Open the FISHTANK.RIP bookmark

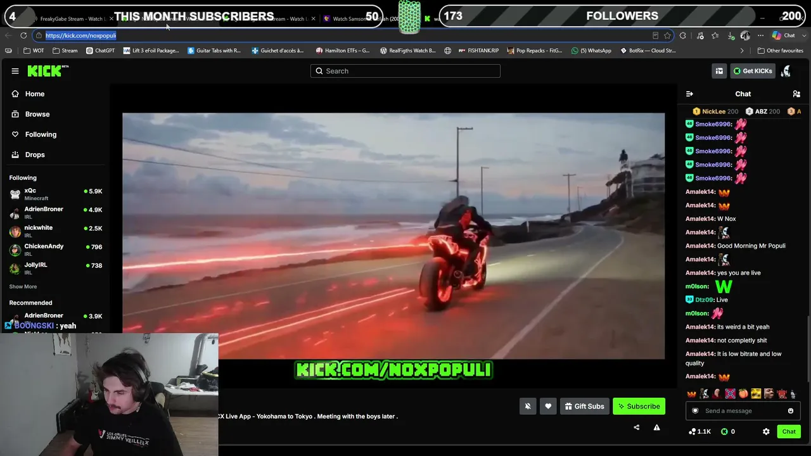point(478,51)
